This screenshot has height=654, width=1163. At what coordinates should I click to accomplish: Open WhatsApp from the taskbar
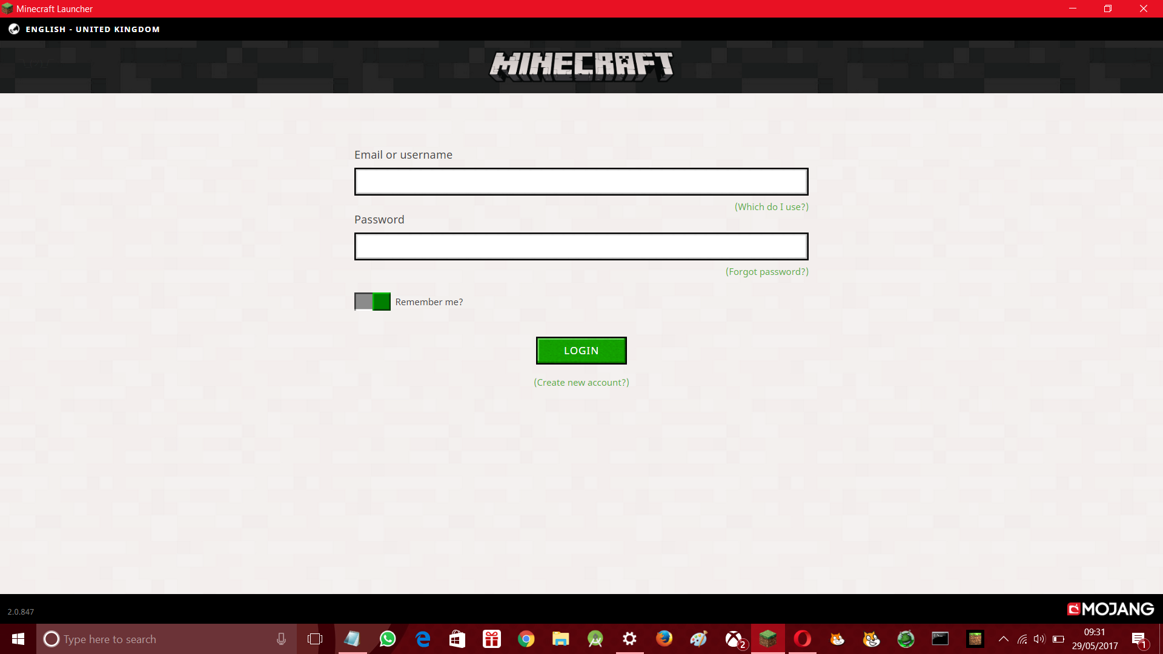(388, 639)
